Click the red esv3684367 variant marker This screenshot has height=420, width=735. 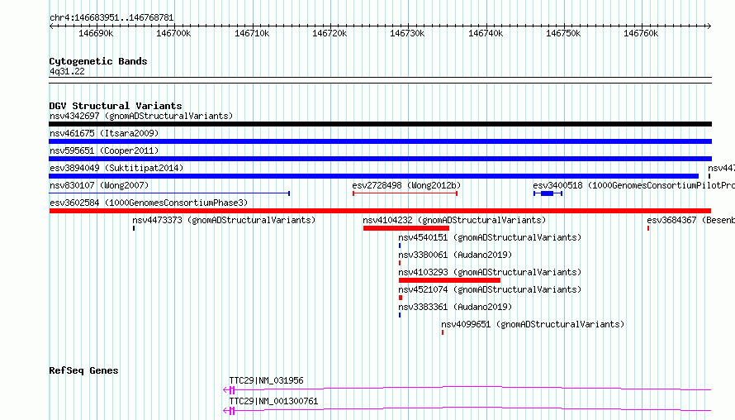click(x=648, y=228)
